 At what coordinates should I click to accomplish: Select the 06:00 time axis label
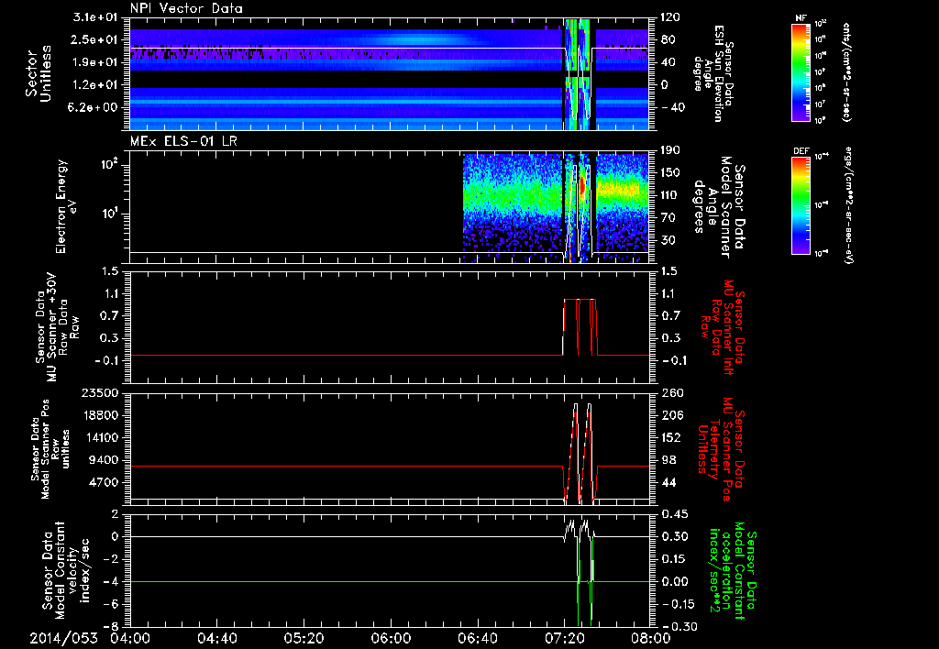(x=391, y=637)
